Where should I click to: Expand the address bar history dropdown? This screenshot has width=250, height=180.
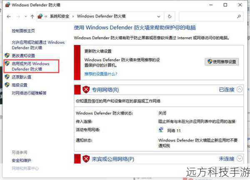[159, 16]
